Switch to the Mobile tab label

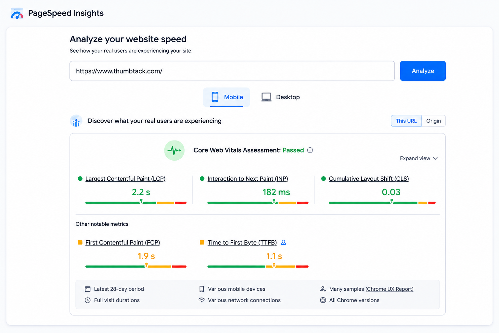pos(234,97)
